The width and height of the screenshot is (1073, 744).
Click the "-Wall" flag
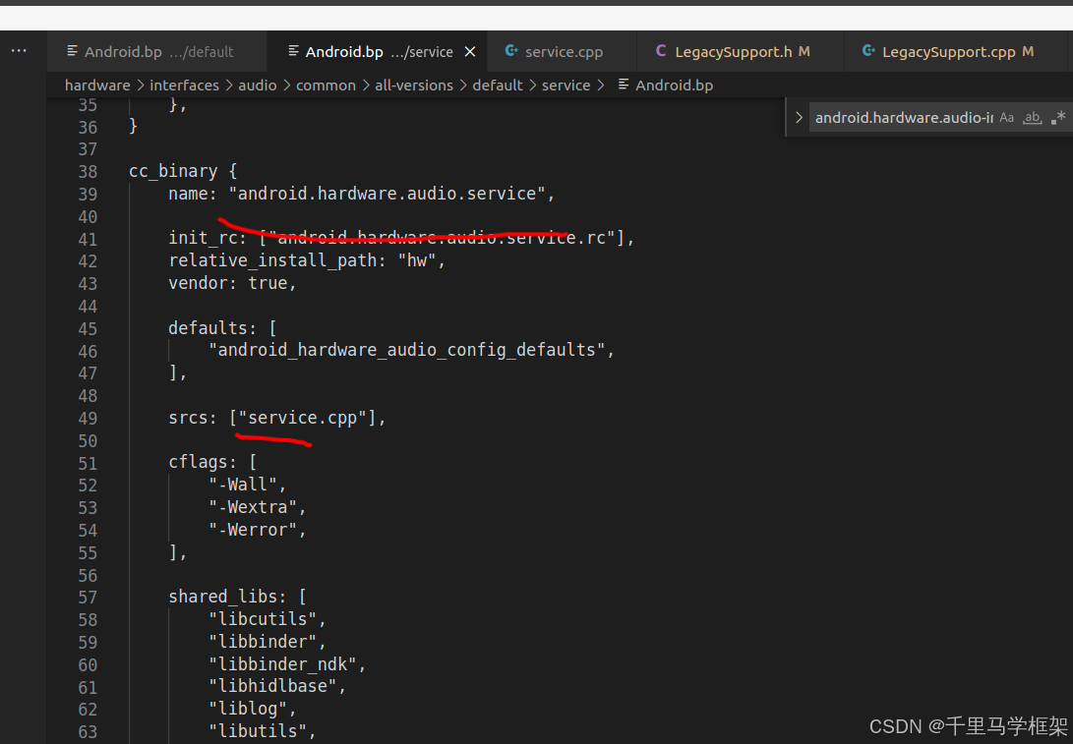click(243, 485)
